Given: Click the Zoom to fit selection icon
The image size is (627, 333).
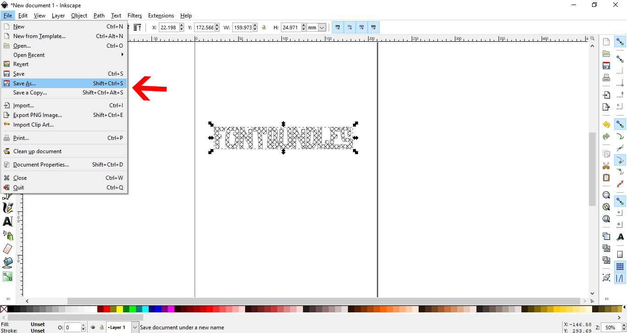Looking at the screenshot, I should click(x=606, y=195).
